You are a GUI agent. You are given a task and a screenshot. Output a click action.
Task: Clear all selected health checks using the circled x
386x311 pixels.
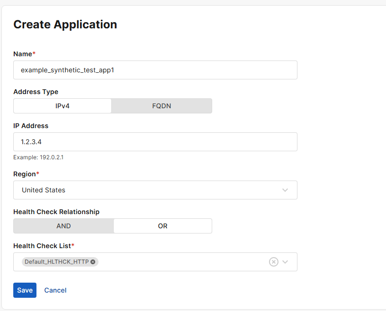coord(273,262)
